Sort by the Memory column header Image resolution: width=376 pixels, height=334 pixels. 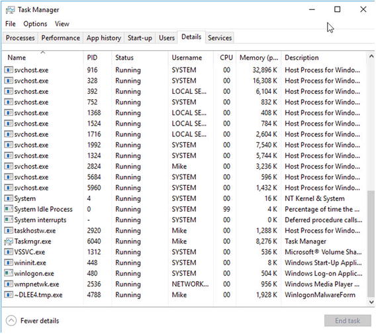point(258,58)
